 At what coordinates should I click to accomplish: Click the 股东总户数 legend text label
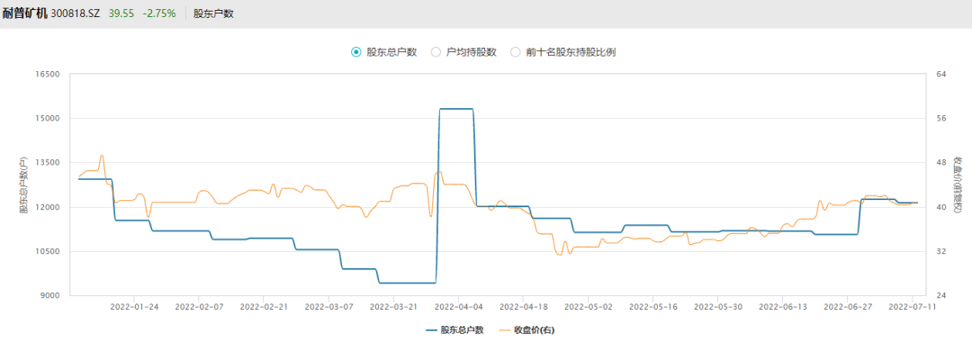click(x=463, y=330)
